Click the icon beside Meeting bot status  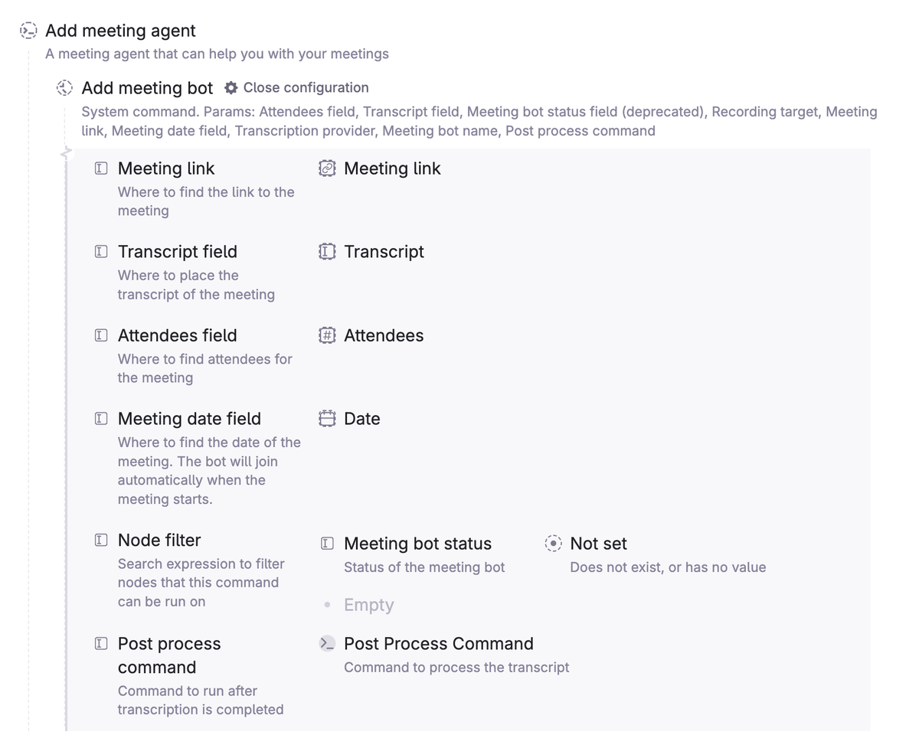(327, 544)
